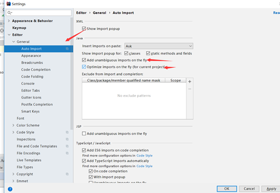Click the IntelliJ logo in title bar

9,4
